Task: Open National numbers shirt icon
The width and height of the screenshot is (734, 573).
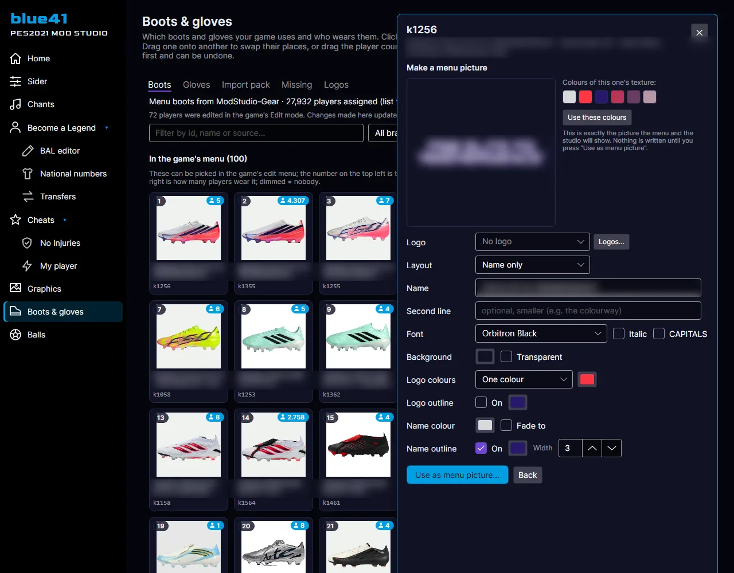Action: point(28,174)
